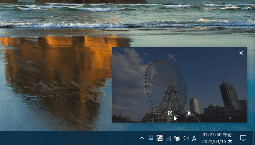Open the clock showing 03:27:50 午前

(217, 138)
